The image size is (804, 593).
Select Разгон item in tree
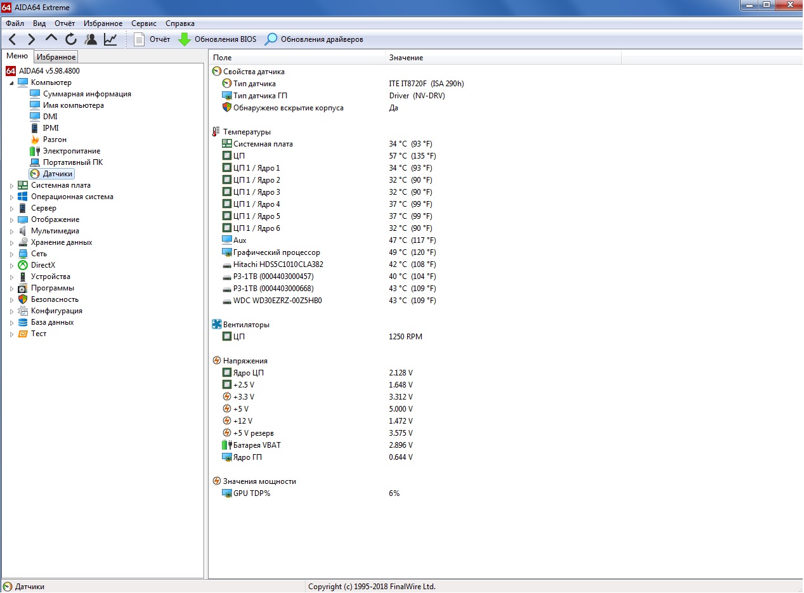(x=55, y=140)
